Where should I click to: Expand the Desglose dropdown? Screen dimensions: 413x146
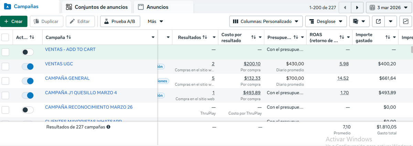pyautogui.click(x=326, y=21)
